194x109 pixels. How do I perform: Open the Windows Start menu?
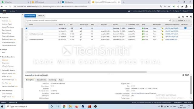(2, 106)
